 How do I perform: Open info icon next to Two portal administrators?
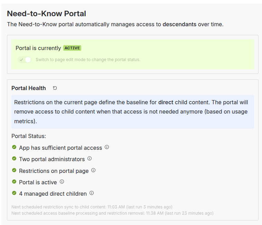point(90,159)
